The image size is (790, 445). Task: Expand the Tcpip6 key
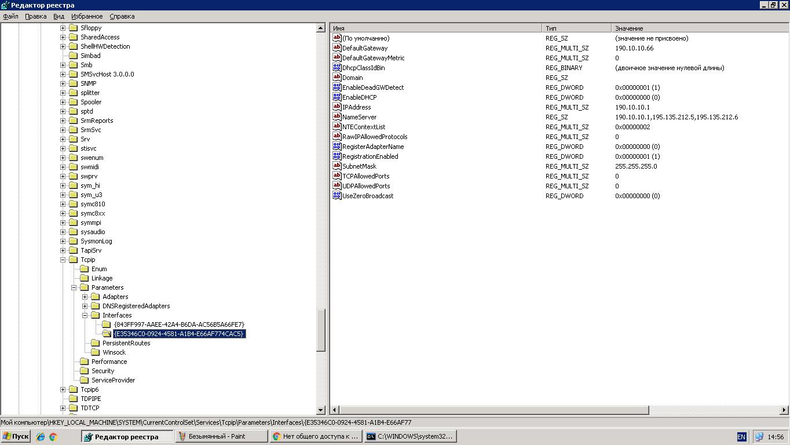click(x=63, y=389)
